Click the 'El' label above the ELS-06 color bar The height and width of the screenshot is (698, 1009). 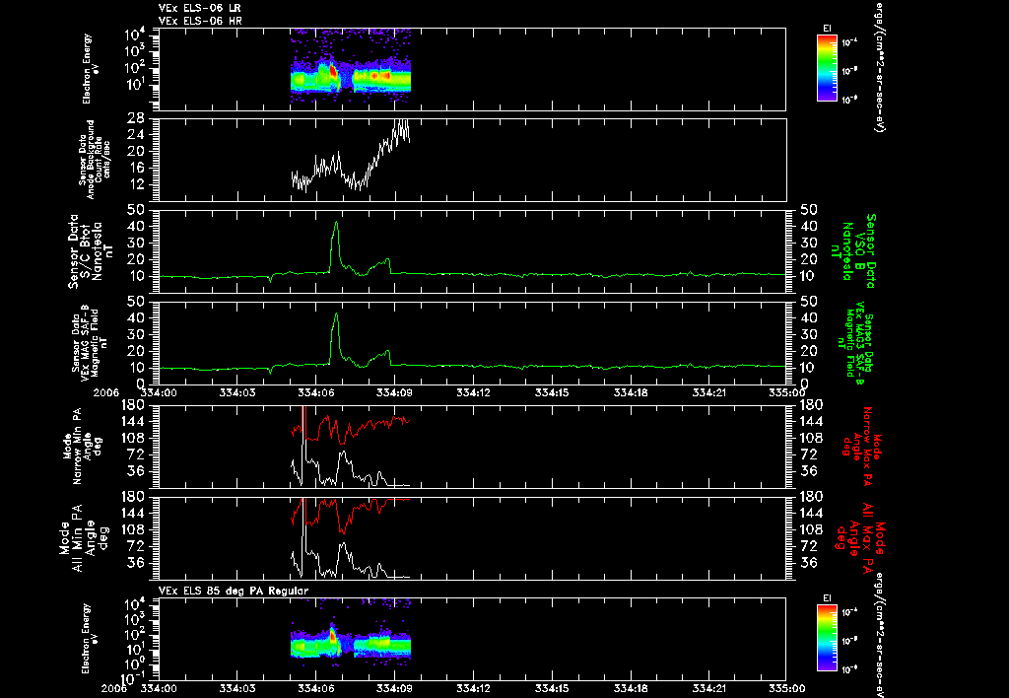coord(827,29)
